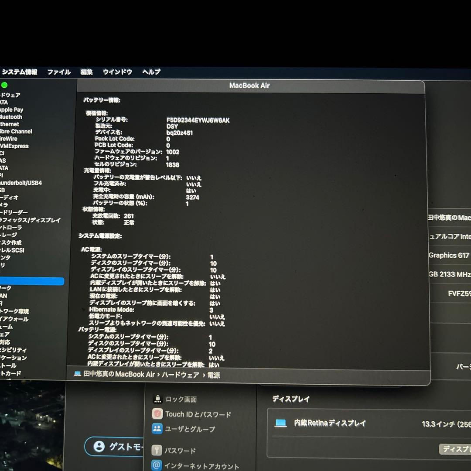Click the guest user person icon
471x471 pixels.
point(99,446)
